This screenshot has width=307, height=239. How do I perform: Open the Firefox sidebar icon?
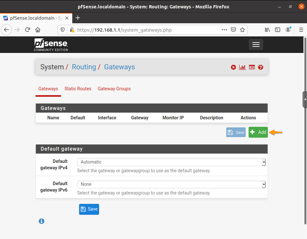click(278, 29)
